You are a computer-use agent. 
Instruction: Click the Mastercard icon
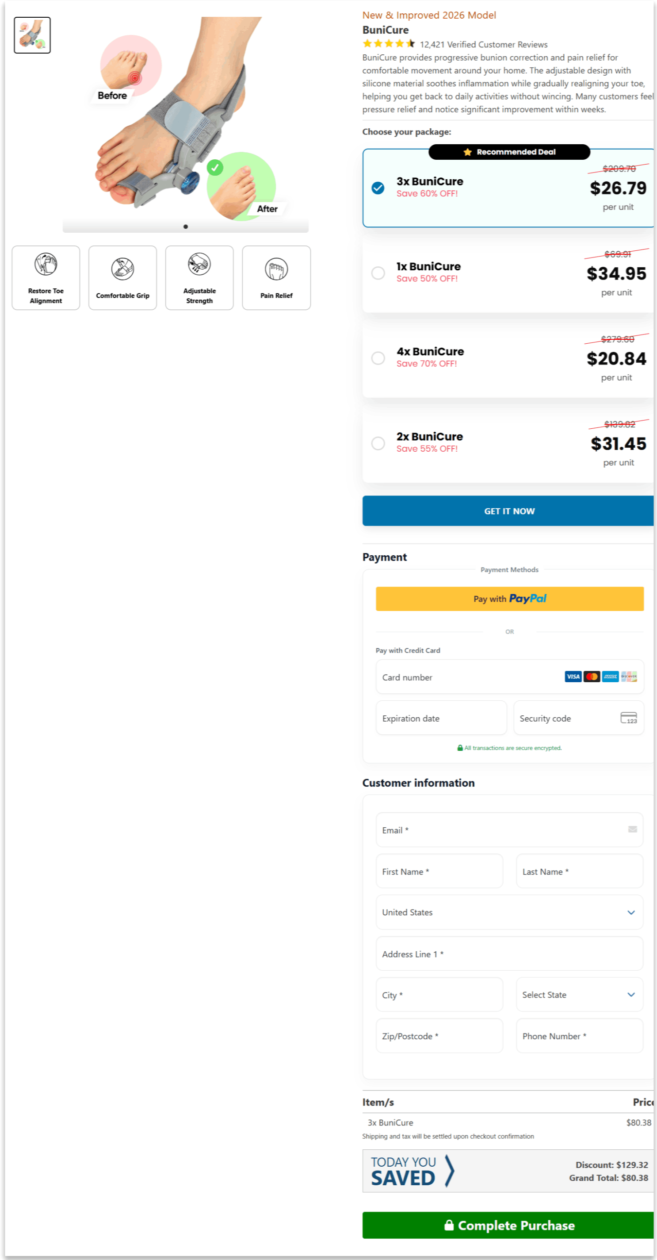tap(592, 677)
